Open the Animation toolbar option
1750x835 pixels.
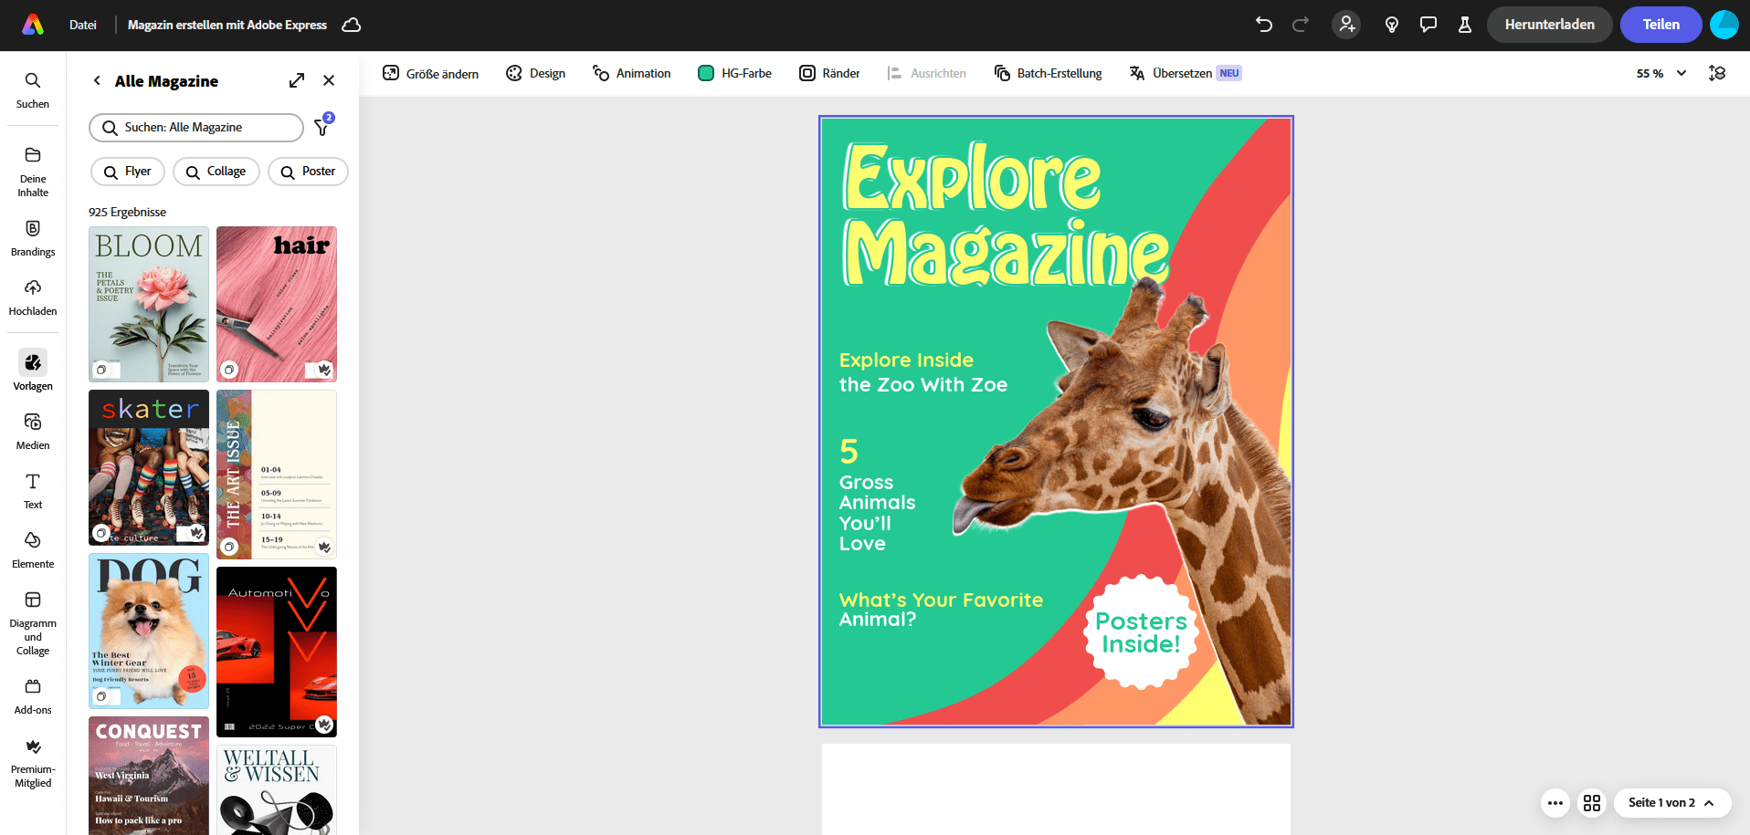(x=631, y=73)
